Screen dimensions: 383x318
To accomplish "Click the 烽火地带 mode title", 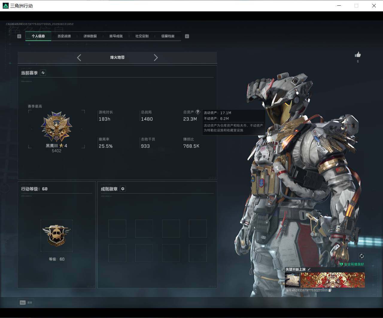I will (117, 57).
